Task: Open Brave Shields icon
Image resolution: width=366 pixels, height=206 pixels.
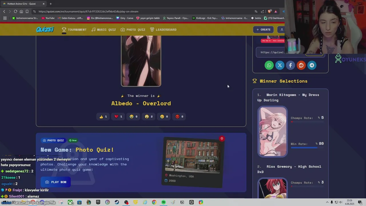Action: tap(269, 11)
